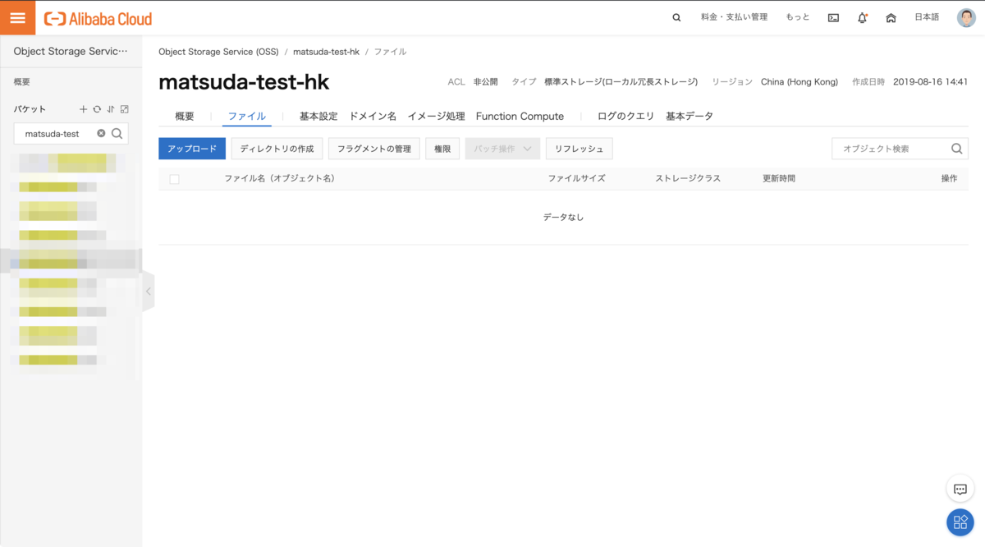The height and width of the screenshot is (547, 985).
Task: Create a new bucket with plus icon
Action: (83, 109)
